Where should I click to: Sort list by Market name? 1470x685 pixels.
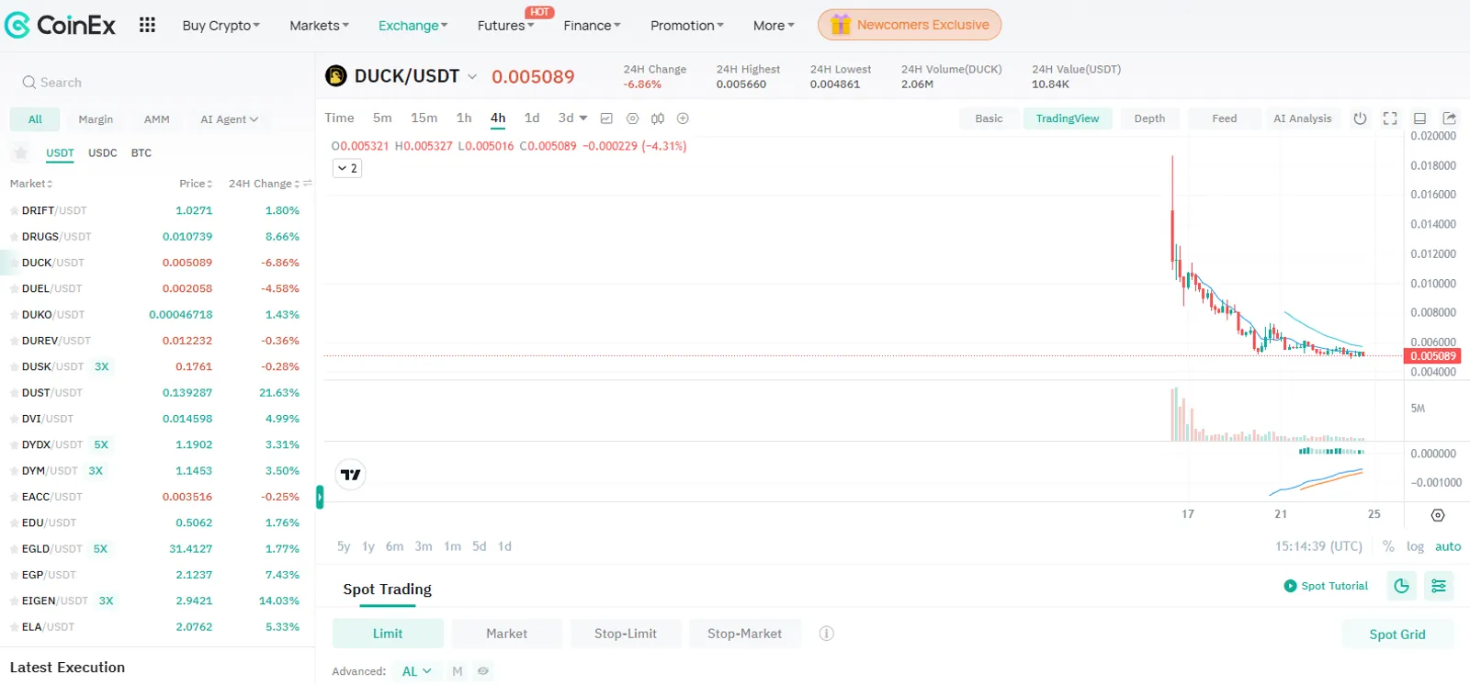pos(31,184)
